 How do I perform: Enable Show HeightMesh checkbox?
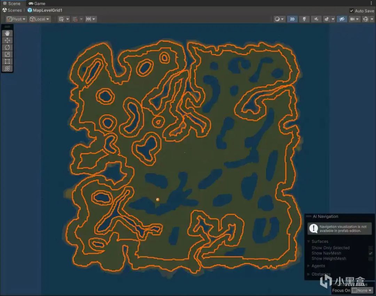tap(371, 259)
